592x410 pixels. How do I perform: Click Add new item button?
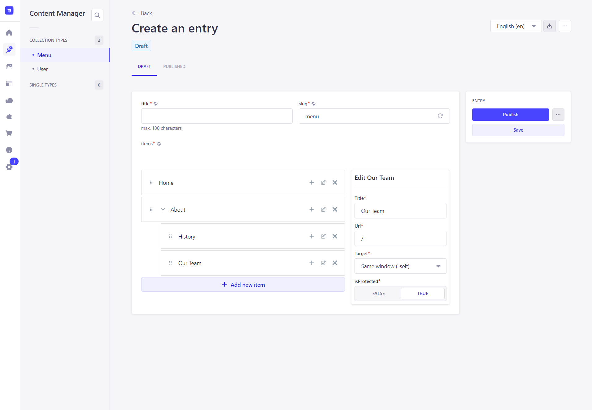point(243,285)
